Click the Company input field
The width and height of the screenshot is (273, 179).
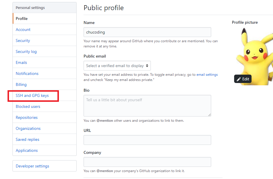[x=147, y=162]
